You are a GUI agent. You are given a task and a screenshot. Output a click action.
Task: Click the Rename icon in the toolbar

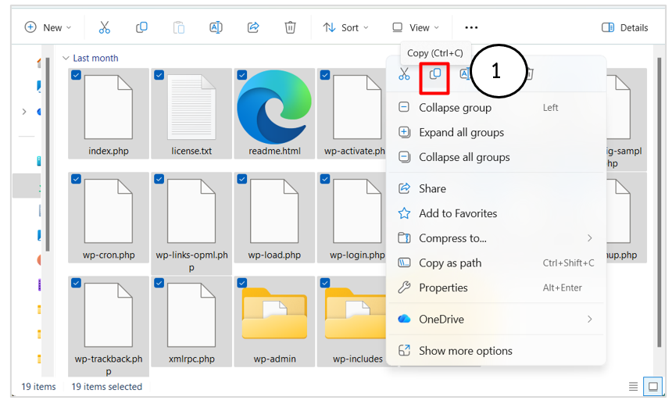216,27
